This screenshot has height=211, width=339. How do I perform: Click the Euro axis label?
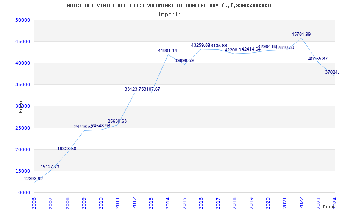point(21,107)
